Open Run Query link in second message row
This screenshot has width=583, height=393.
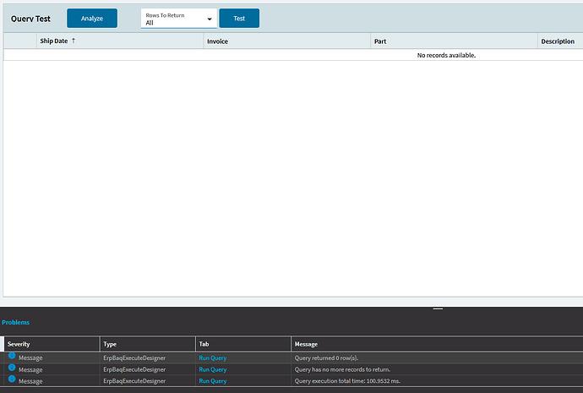212,369
